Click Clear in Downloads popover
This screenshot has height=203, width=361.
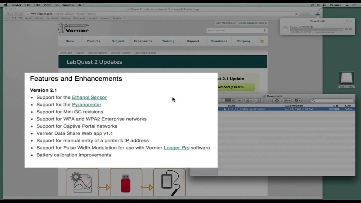coord(349,21)
